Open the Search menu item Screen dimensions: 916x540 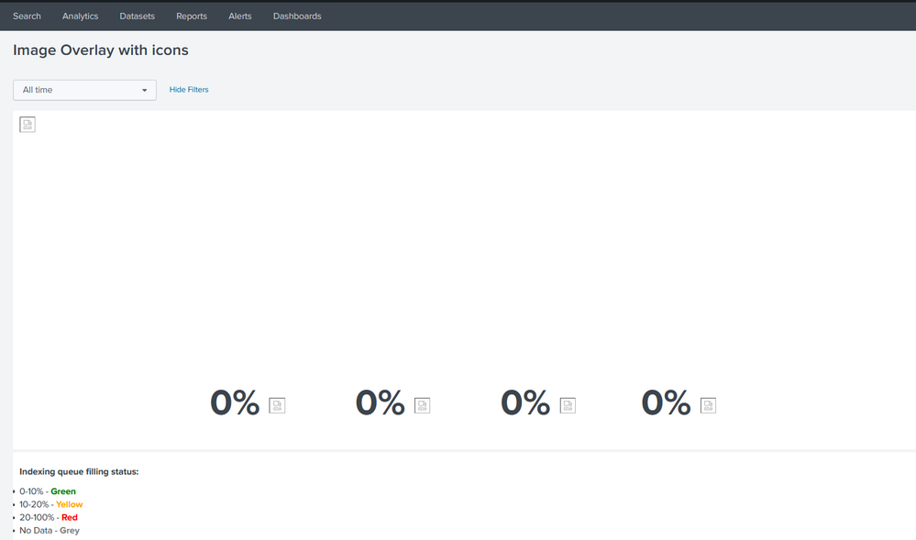[x=27, y=16]
